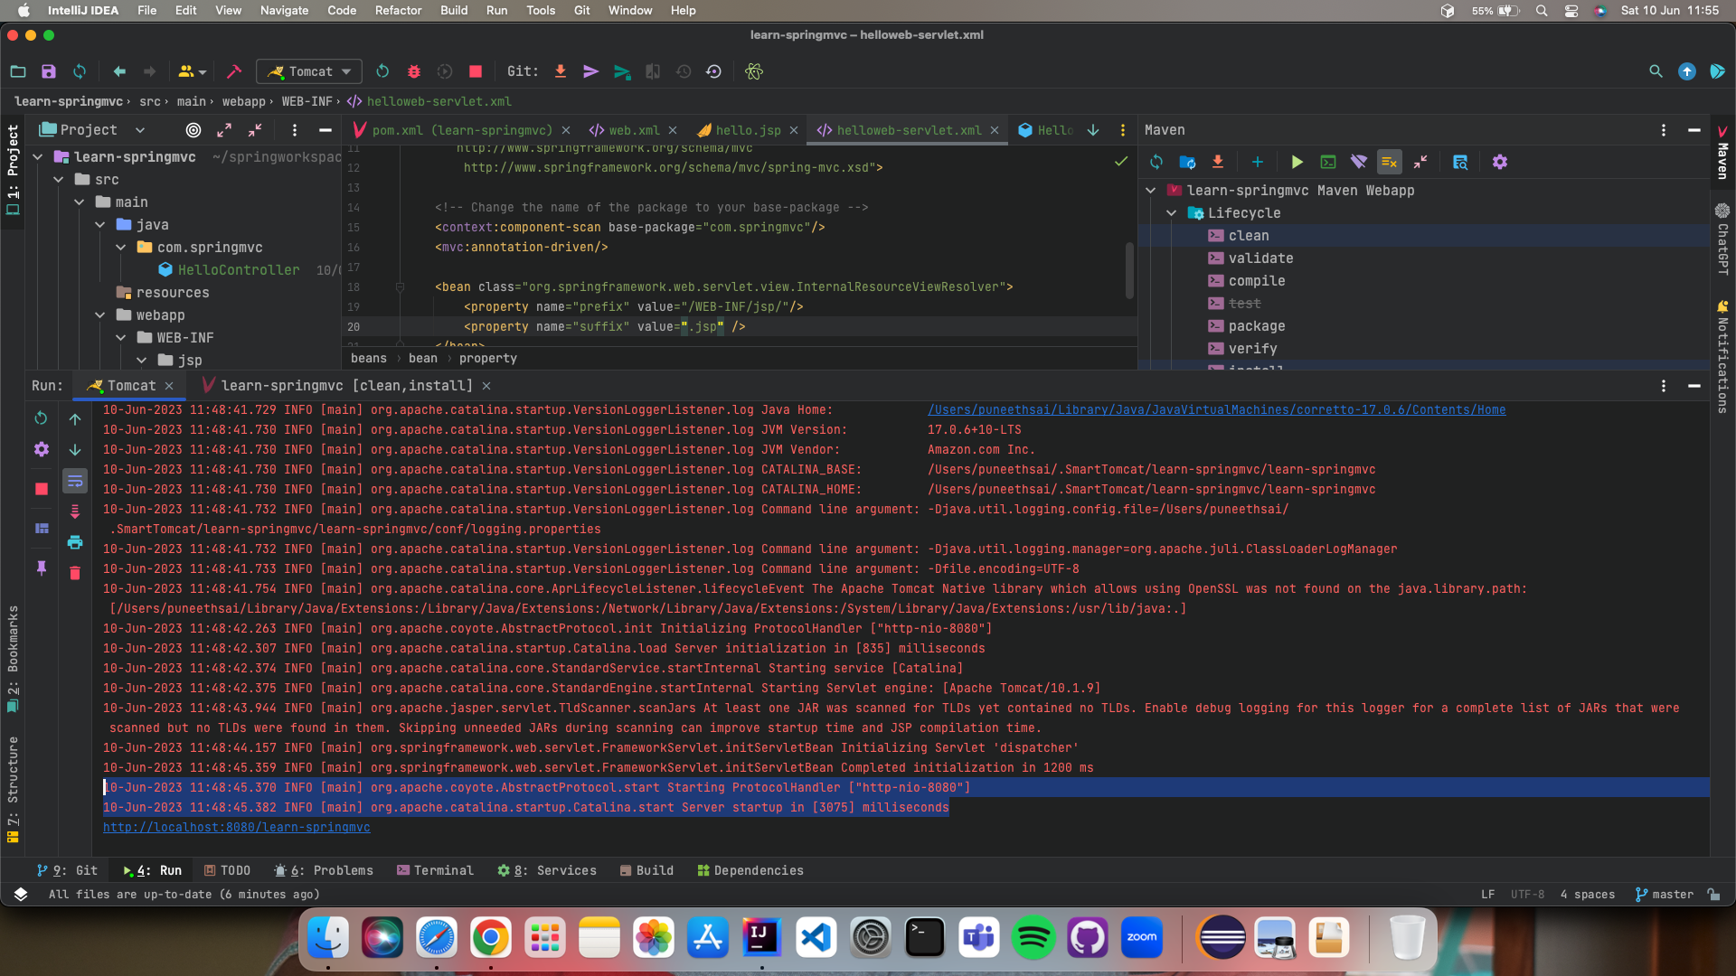Open the Navigate menu
Image resolution: width=1736 pixels, height=976 pixels.
[284, 10]
